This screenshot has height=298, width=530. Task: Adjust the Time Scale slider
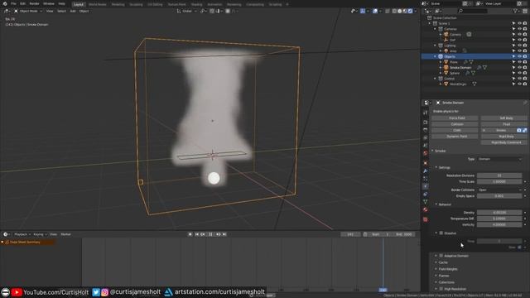pyautogui.click(x=499, y=182)
